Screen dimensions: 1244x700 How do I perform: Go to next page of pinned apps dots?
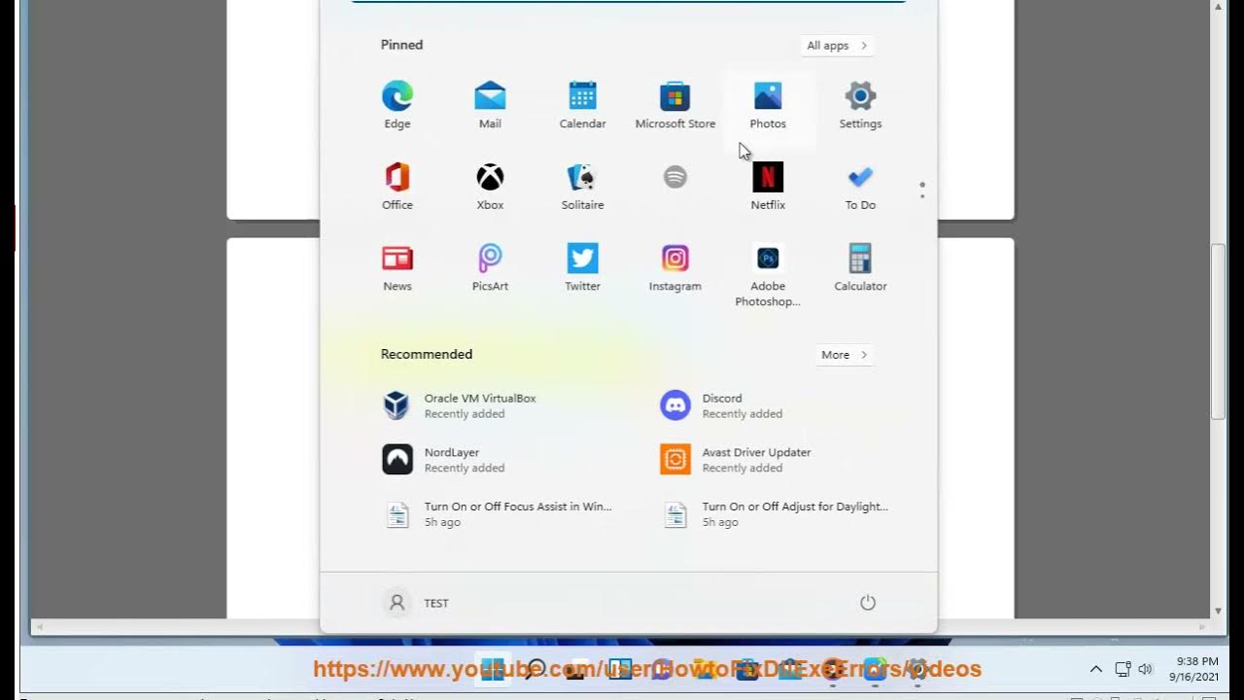922,197
